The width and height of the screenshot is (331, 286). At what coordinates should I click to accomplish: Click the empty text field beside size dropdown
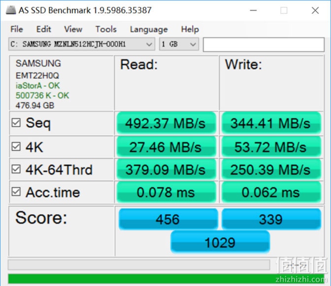[264, 44]
